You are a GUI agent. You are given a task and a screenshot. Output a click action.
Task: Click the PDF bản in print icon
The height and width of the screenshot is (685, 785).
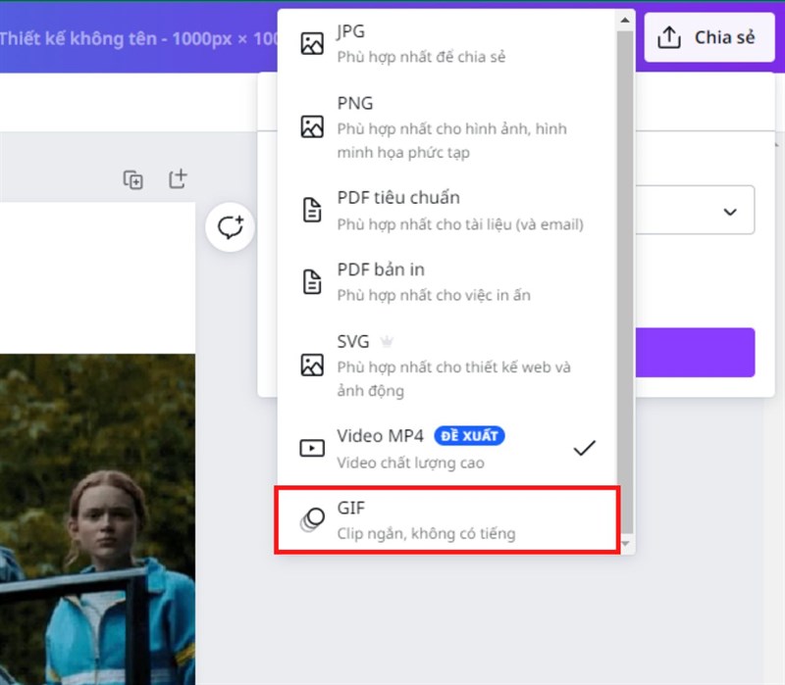point(310,281)
